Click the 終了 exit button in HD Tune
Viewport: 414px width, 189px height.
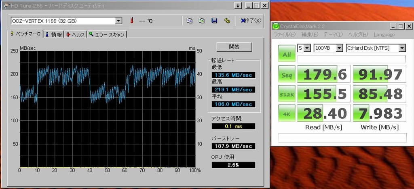(x=250, y=21)
